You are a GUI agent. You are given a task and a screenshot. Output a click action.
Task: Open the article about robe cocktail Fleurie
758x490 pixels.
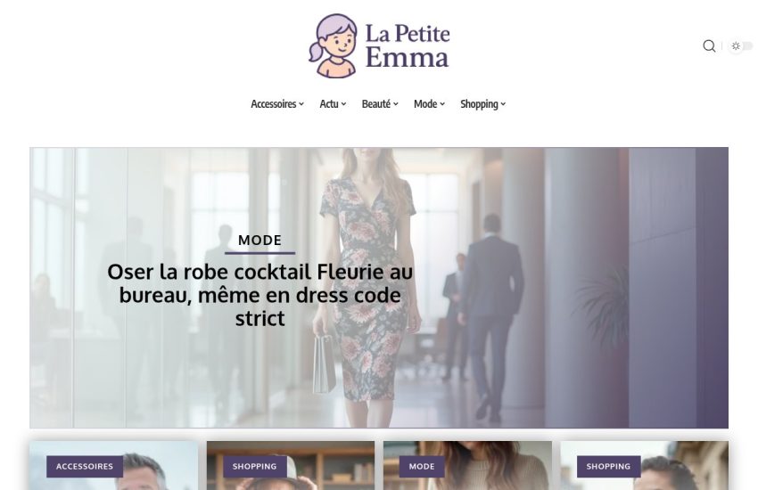pos(260,295)
